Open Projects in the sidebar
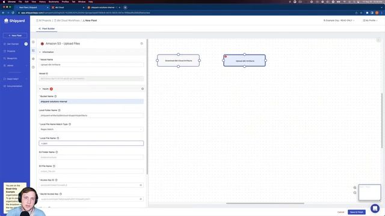Image resolution: width=385 pixels, height=216 pixels. [11, 51]
